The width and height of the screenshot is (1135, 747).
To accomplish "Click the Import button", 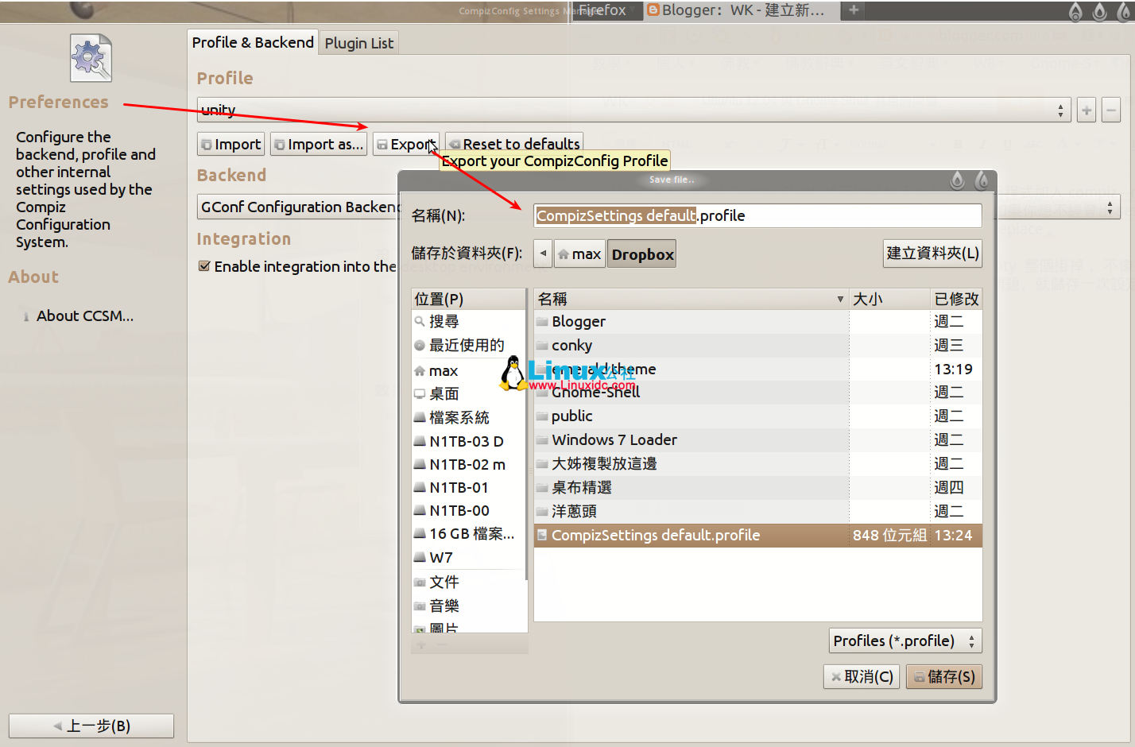I will pos(230,144).
